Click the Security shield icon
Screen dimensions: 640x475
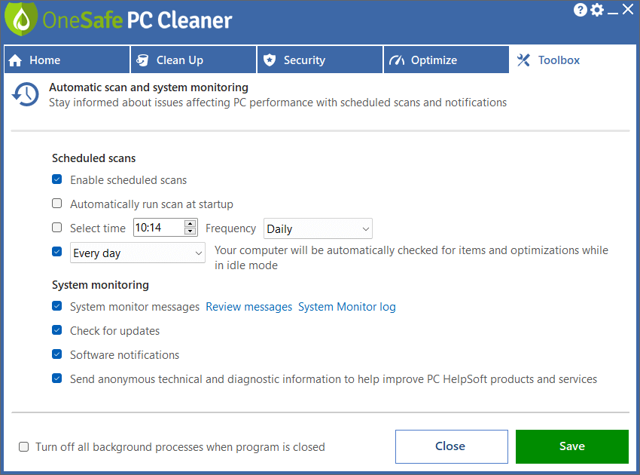(x=270, y=60)
